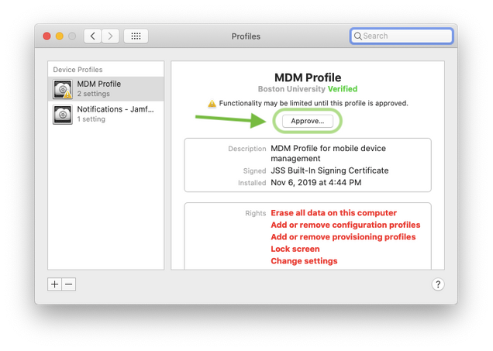Minimize the Profiles window
Screen dimensions: 493x351
pyautogui.click(x=60, y=36)
